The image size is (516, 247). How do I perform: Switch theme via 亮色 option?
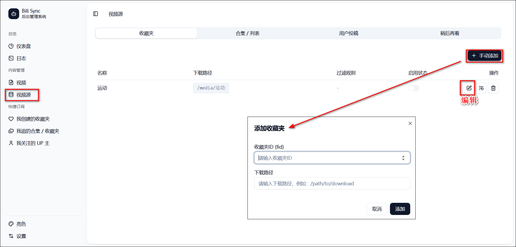(x=21, y=224)
